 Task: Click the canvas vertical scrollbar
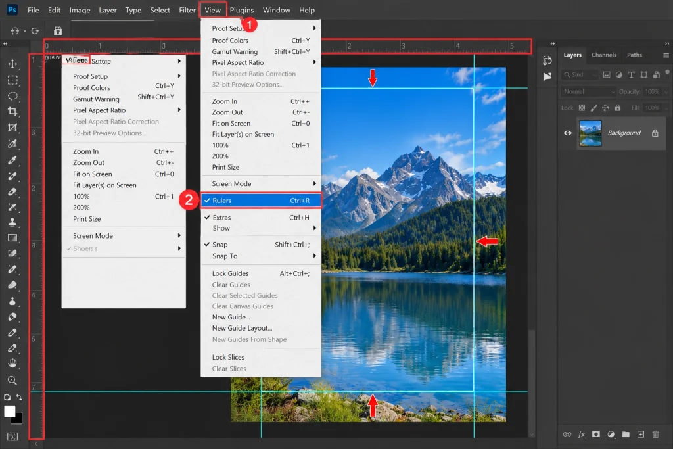pyautogui.click(x=532, y=382)
